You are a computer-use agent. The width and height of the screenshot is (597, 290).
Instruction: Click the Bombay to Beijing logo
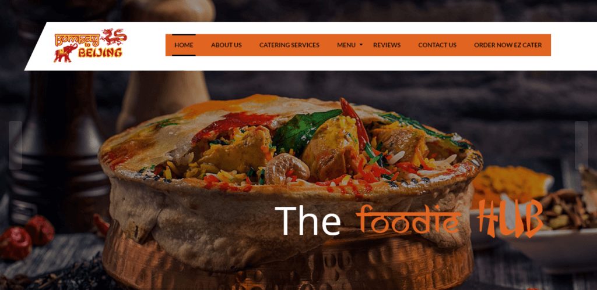point(90,45)
